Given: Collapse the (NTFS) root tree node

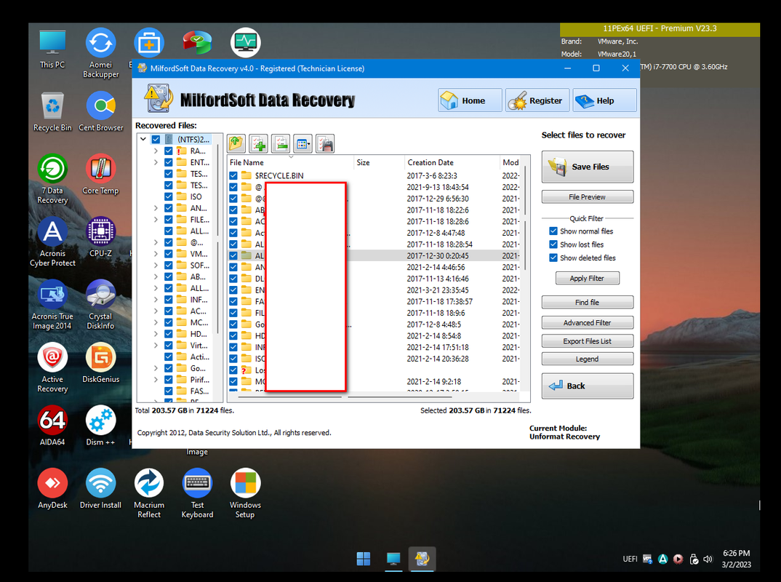Looking at the screenshot, I should click(x=143, y=140).
